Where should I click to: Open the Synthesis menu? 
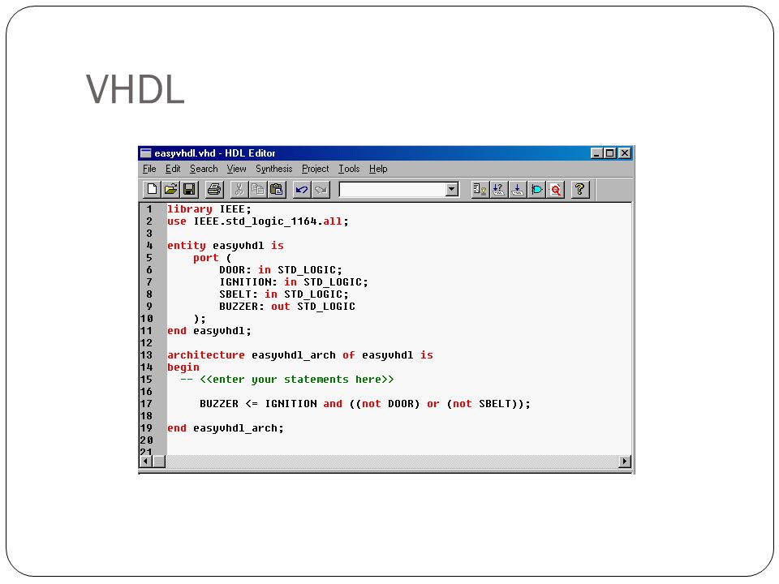[x=274, y=169]
